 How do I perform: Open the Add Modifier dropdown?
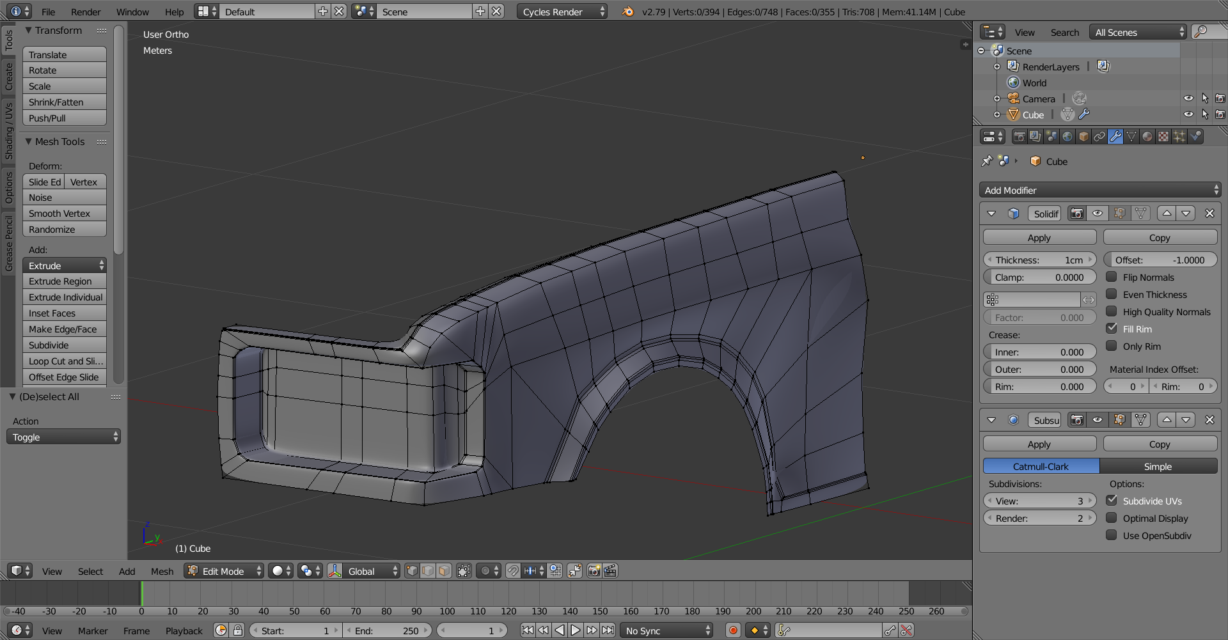[x=1099, y=191]
